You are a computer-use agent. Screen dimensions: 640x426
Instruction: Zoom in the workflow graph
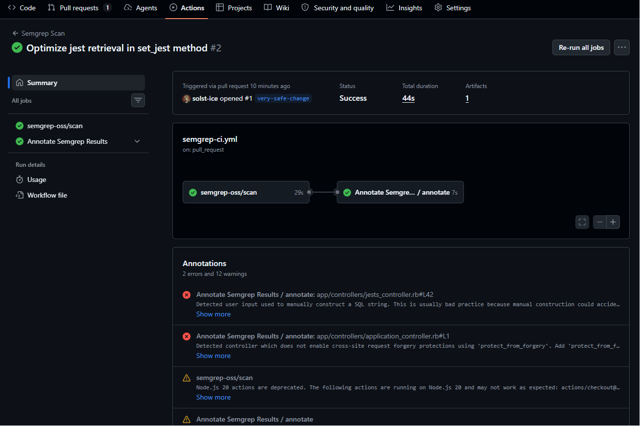click(x=613, y=222)
